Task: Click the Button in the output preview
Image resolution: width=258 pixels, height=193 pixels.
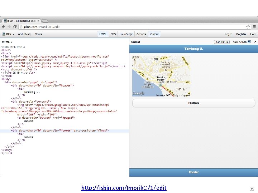Action: pyautogui.click(x=193, y=103)
